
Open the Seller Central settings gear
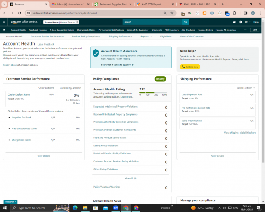(241, 22)
